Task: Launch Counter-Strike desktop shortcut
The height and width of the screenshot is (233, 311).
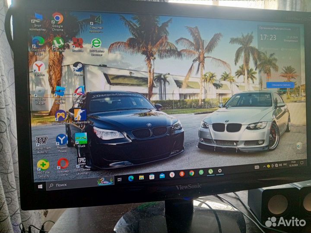Action: point(80,115)
